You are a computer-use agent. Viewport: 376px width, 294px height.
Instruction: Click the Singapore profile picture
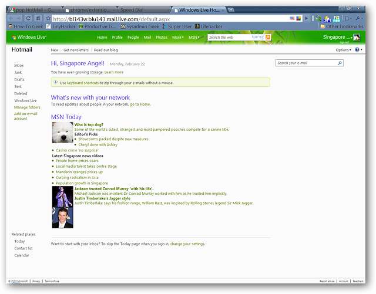(356, 37)
